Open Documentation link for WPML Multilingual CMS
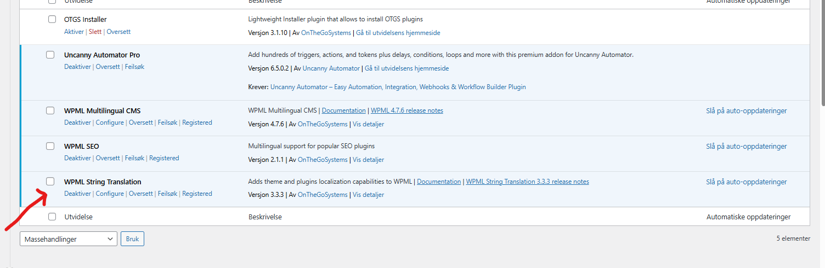Viewport: 825px width, 268px height. [x=344, y=110]
